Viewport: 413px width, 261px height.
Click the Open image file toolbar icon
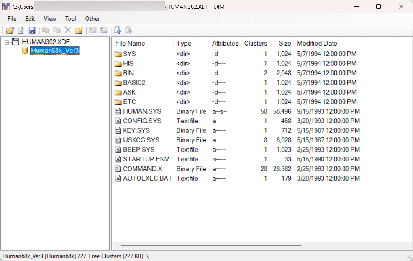coord(10,30)
